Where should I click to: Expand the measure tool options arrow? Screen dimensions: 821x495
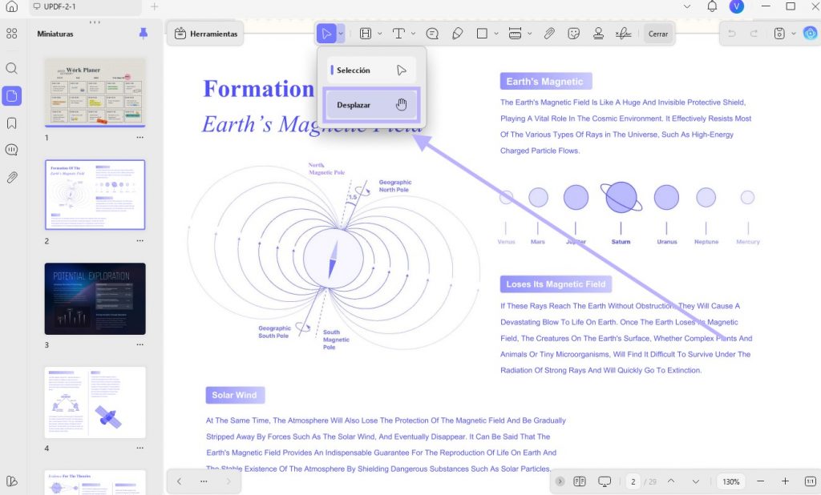point(529,34)
